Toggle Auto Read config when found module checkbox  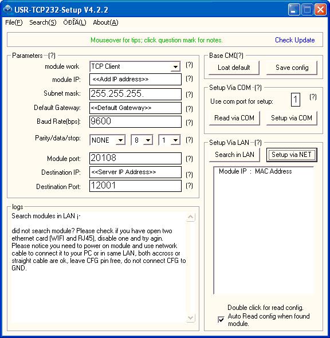point(221,320)
